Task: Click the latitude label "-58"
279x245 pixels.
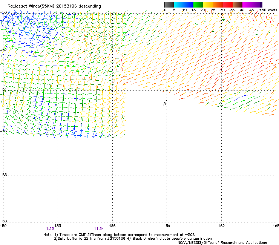Action: (x=3, y=175)
